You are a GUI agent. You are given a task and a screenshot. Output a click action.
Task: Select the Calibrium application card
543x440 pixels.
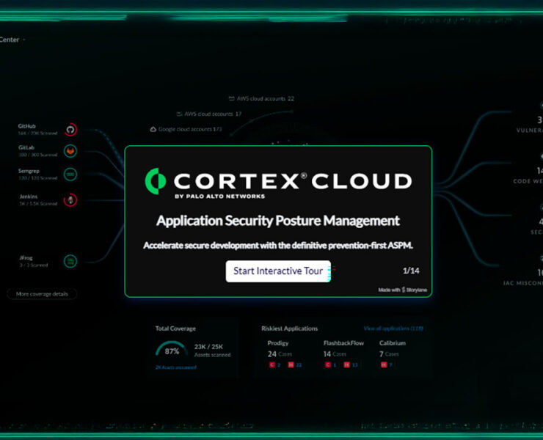pos(393,355)
